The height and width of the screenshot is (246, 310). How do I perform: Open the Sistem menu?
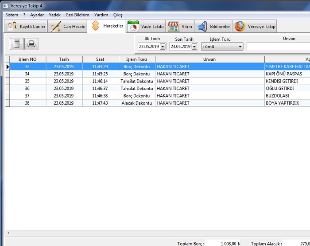click(x=12, y=15)
